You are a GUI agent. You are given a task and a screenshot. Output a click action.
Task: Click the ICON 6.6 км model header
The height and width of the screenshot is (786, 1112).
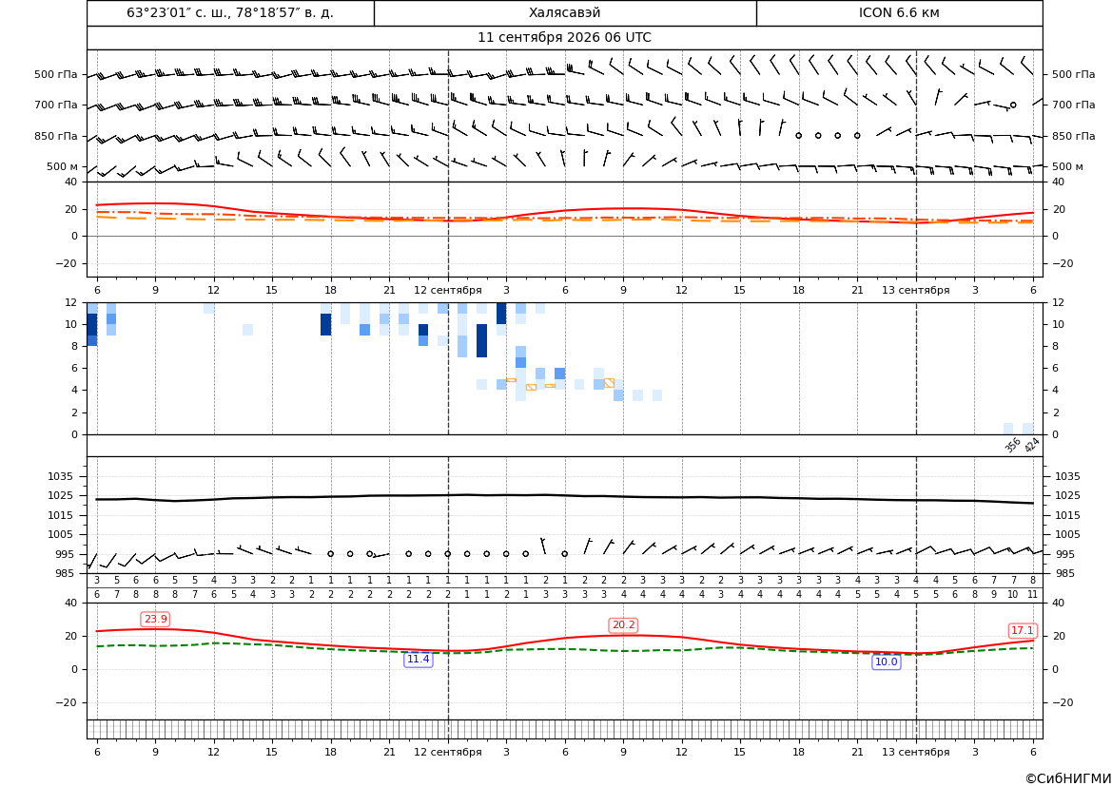coord(899,12)
